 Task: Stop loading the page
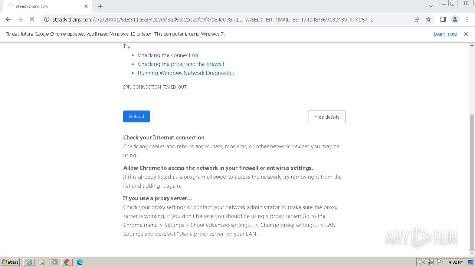[32, 19]
